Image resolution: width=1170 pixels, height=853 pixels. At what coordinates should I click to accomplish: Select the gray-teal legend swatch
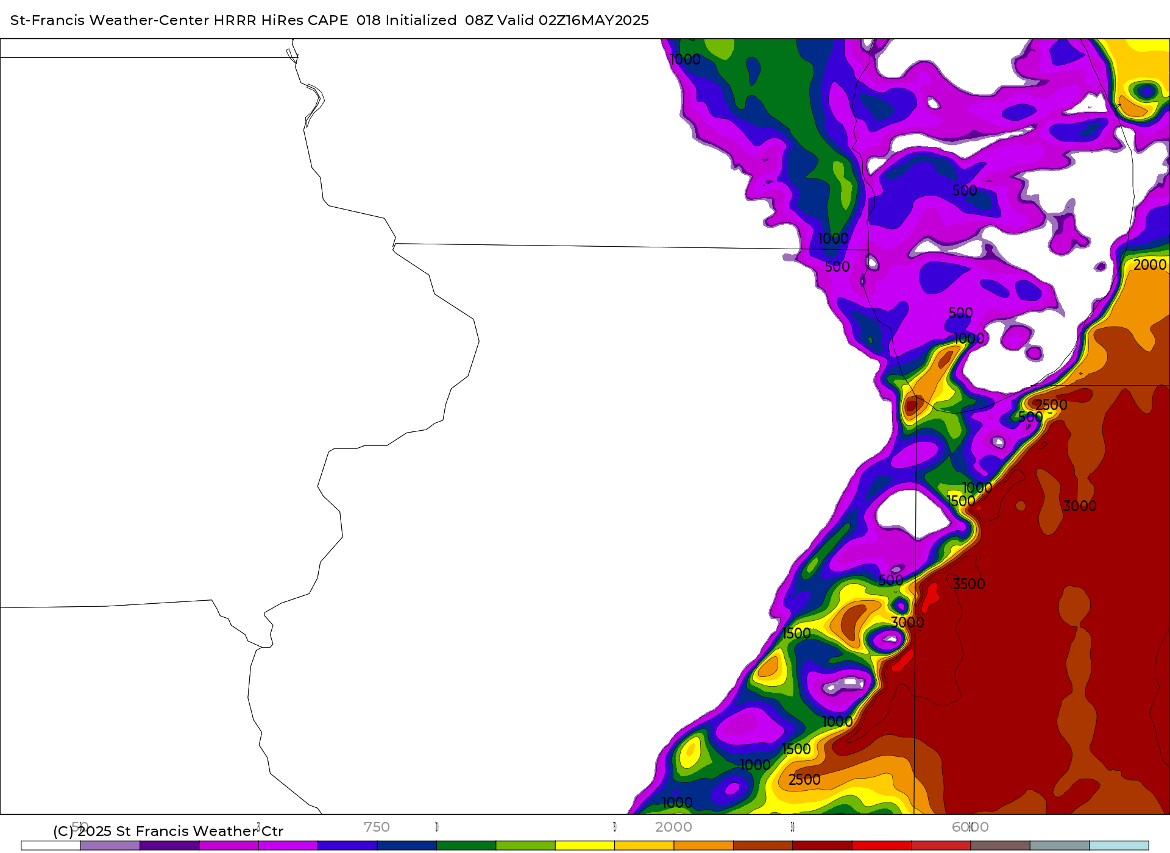tap(1060, 846)
